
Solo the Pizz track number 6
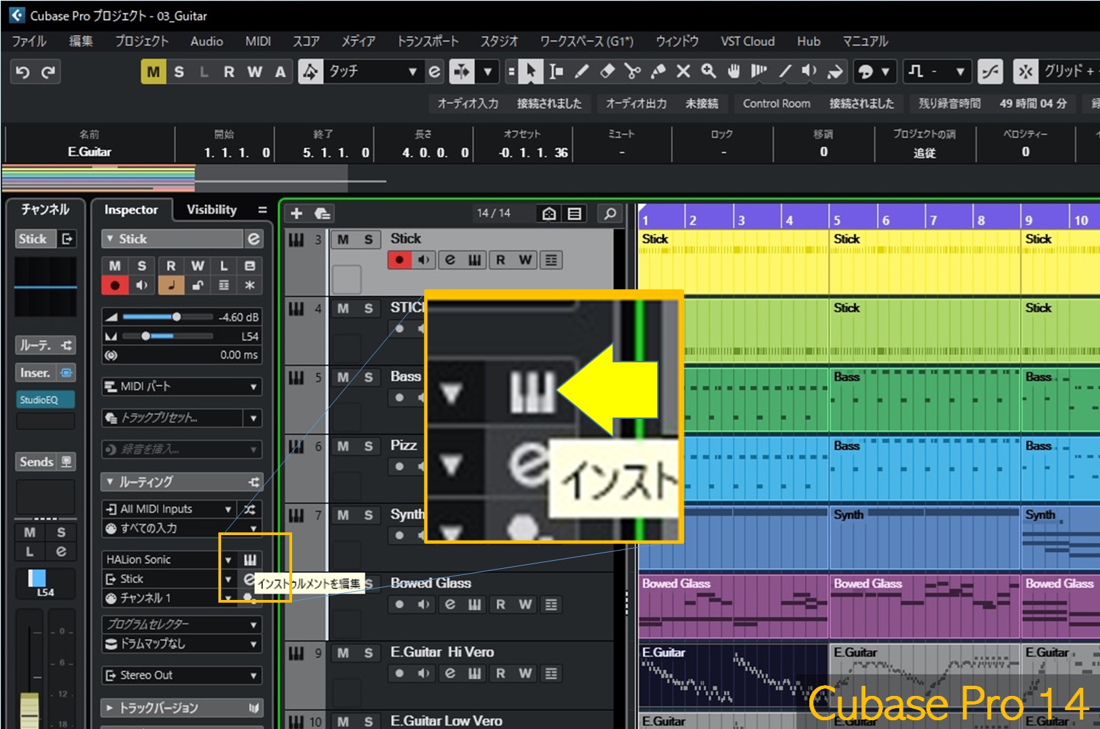368,446
